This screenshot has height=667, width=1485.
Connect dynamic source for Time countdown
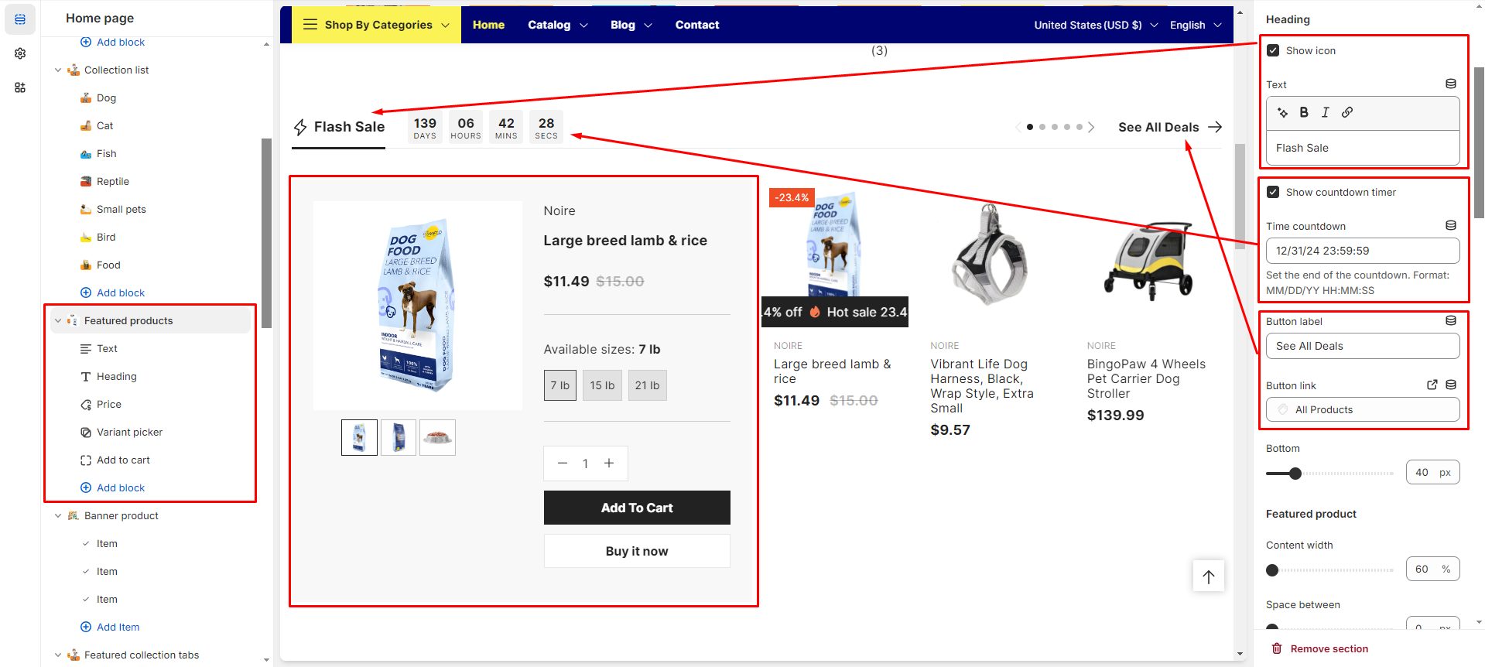pyautogui.click(x=1451, y=225)
